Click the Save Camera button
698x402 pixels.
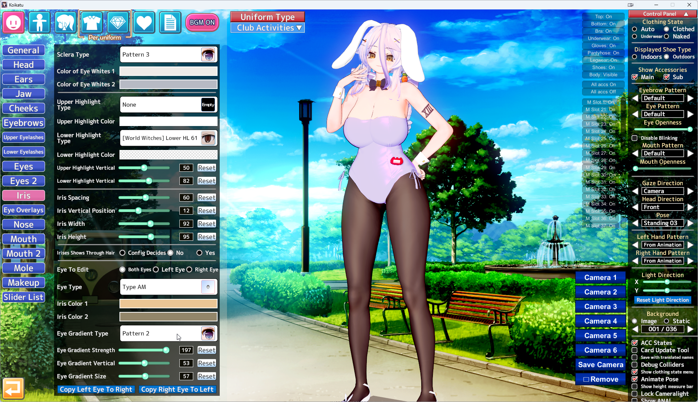click(x=601, y=365)
